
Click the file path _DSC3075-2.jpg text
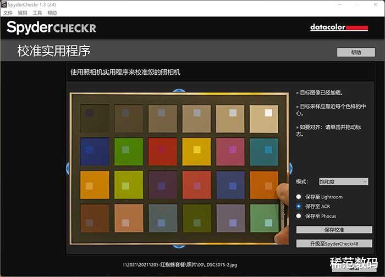pos(180,265)
